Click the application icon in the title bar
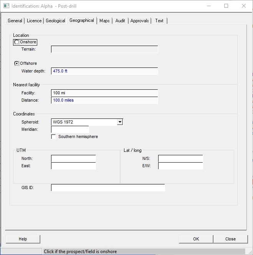The image size is (253, 255). tap(6, 6)
